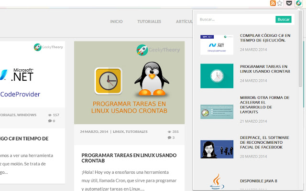Screen dimensions: 306x191
Task: Open the 'C# EN TIEMPO DE' article heading
Action: (24, 138)
